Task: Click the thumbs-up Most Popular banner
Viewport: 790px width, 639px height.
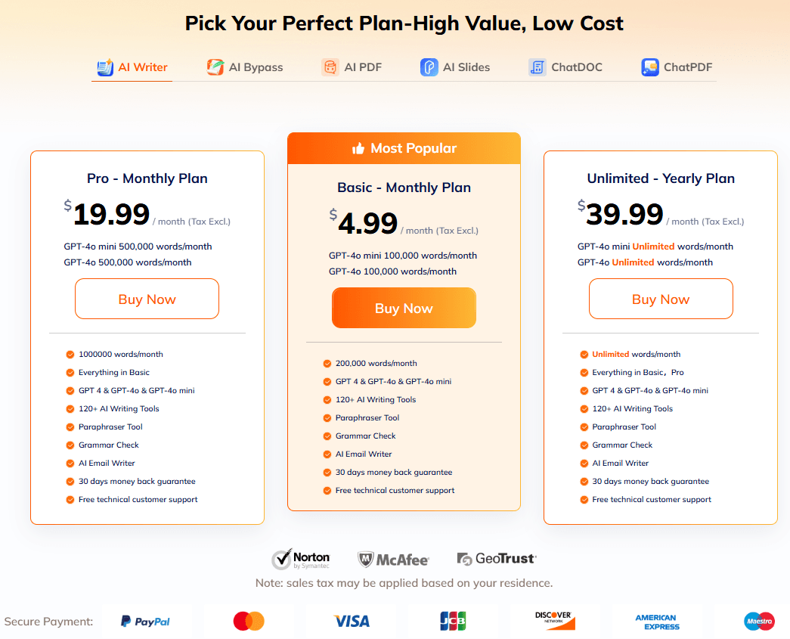Action: [404, 148]
